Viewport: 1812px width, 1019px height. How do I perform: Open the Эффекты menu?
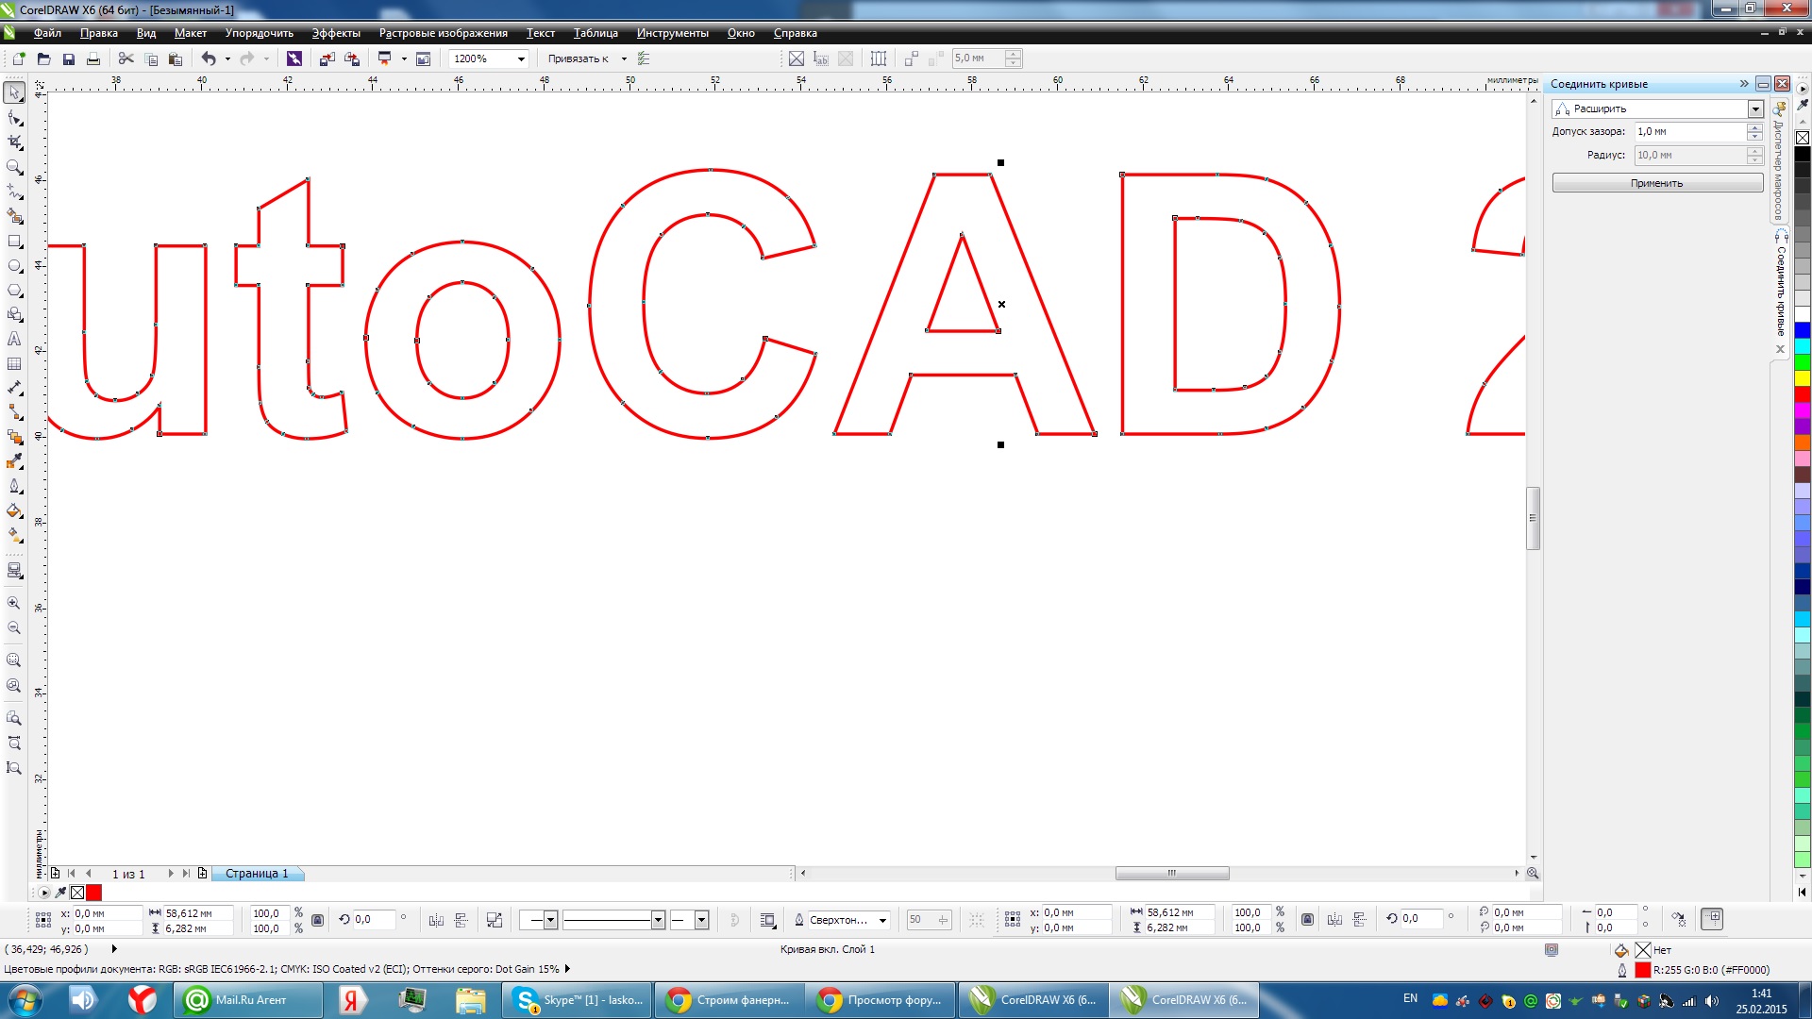click(x=336, y=33)
